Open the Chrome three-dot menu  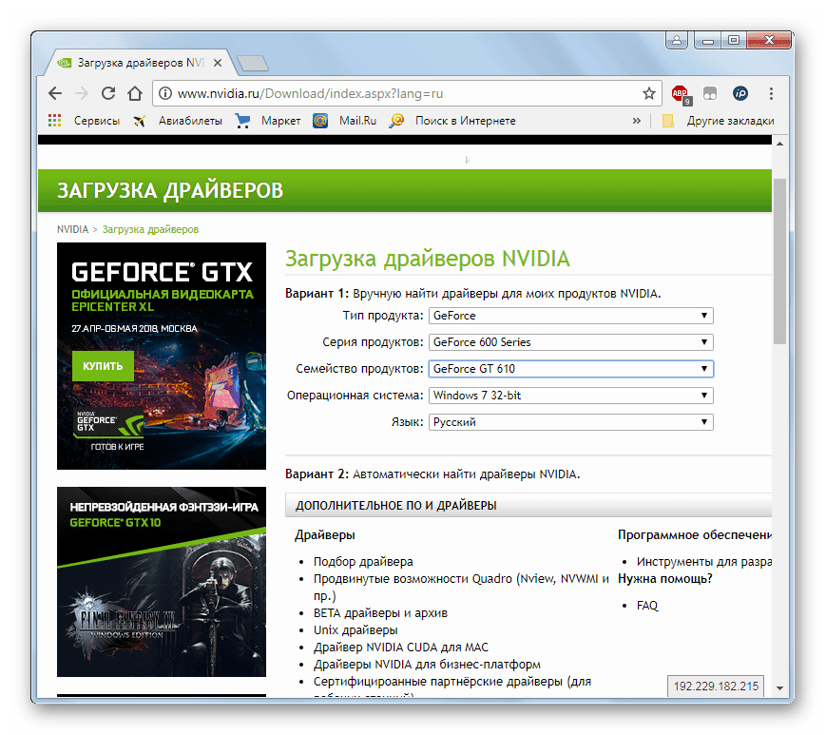click(771, 94)
